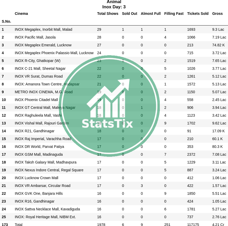Click total shows sum 1978
The image size is (228, 226).
[101, 224]
